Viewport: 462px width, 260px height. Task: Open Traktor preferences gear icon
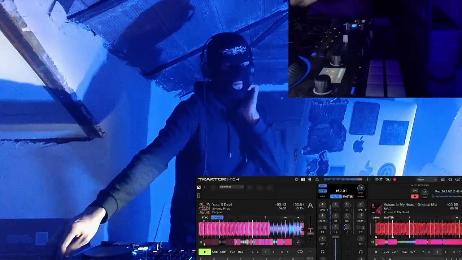click(x=450, y=179)
